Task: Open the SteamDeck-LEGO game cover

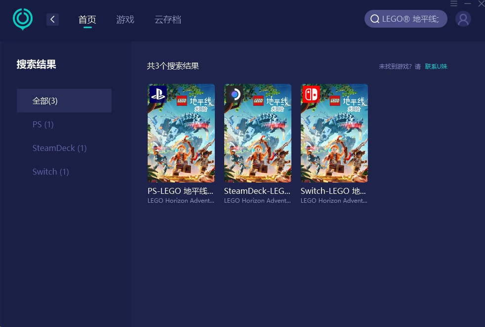Action: coord(258,133)
